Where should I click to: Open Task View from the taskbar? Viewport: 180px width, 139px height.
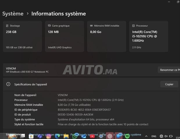[23, 136]
